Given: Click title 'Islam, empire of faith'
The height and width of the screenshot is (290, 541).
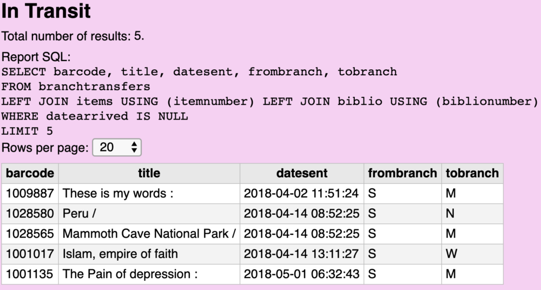Looking at the screenshot, I should coord(120,254).
